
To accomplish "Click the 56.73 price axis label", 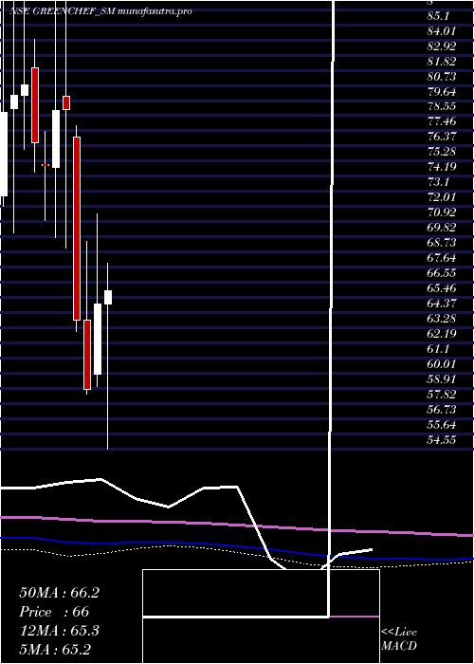I will click(442, 410).
